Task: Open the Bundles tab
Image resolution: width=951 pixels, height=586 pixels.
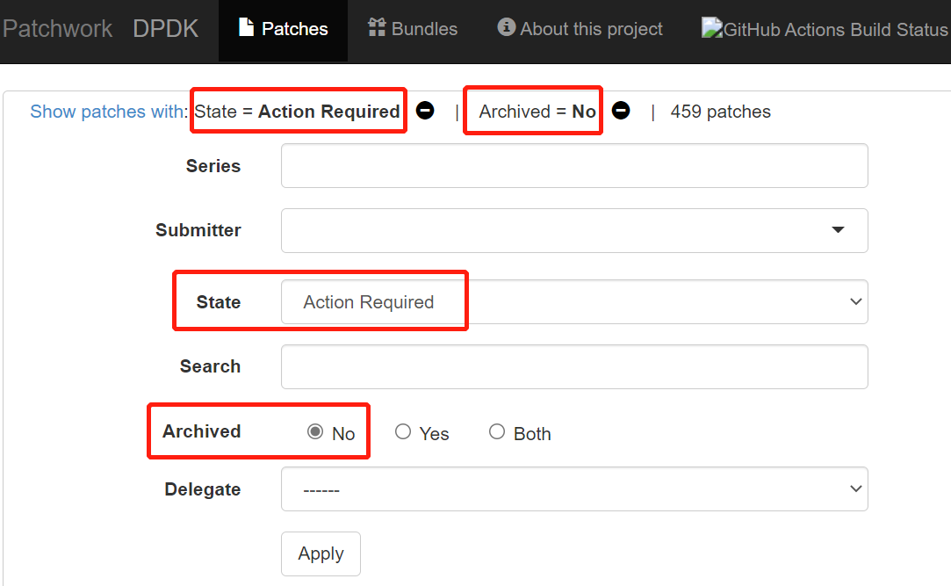Action: [x=413, y=28]
